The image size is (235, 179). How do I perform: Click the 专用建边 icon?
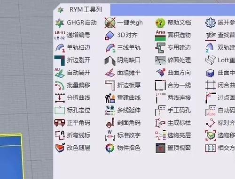160,48
